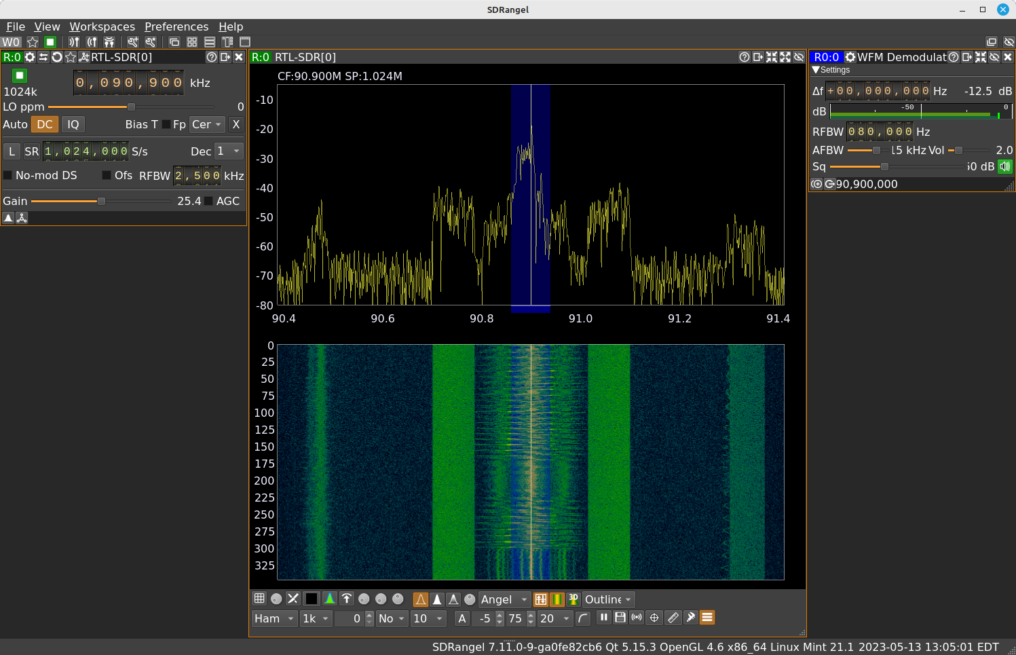Open the Angel color map dropdown
Image resolution: width=1016 pixels, height=655 pixels.
click(504, 599)
